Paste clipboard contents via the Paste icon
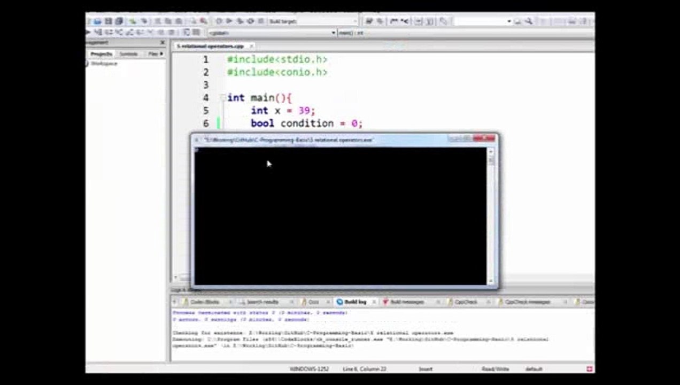 pos(178,21)
